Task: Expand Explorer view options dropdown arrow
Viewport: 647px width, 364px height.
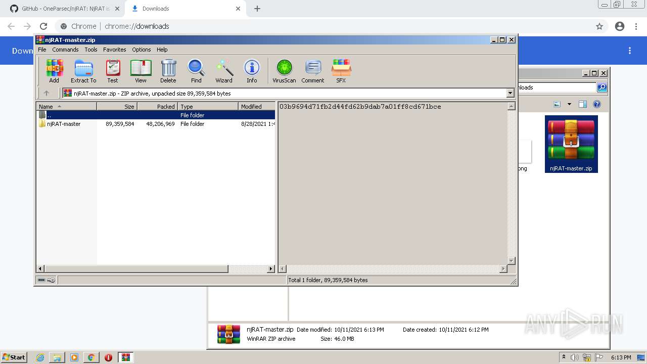Action: click(x=569, y=104)
